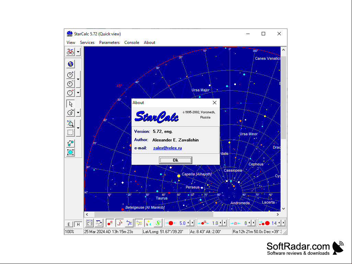Increase the 1.0 star label magnitude
The width and height of the screenshot is (352, 264).
click(225, 223)
